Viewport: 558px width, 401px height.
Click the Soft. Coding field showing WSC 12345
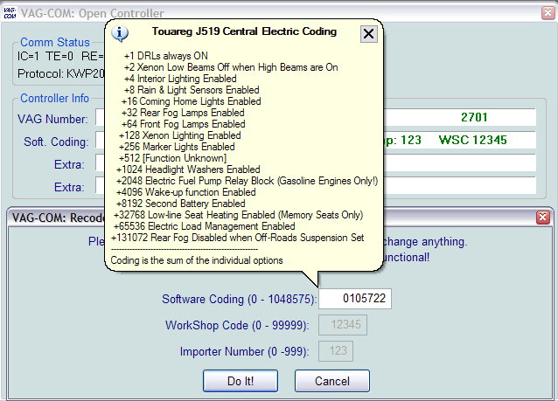[x=316, y=140]
